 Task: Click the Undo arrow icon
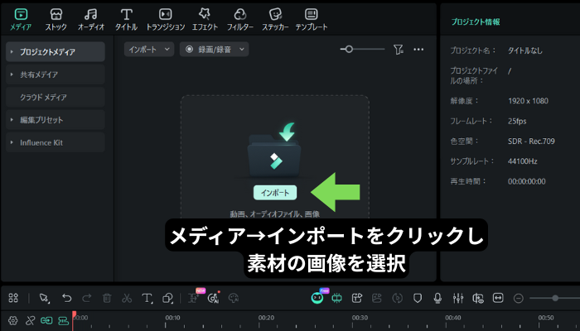coord(66,298)
